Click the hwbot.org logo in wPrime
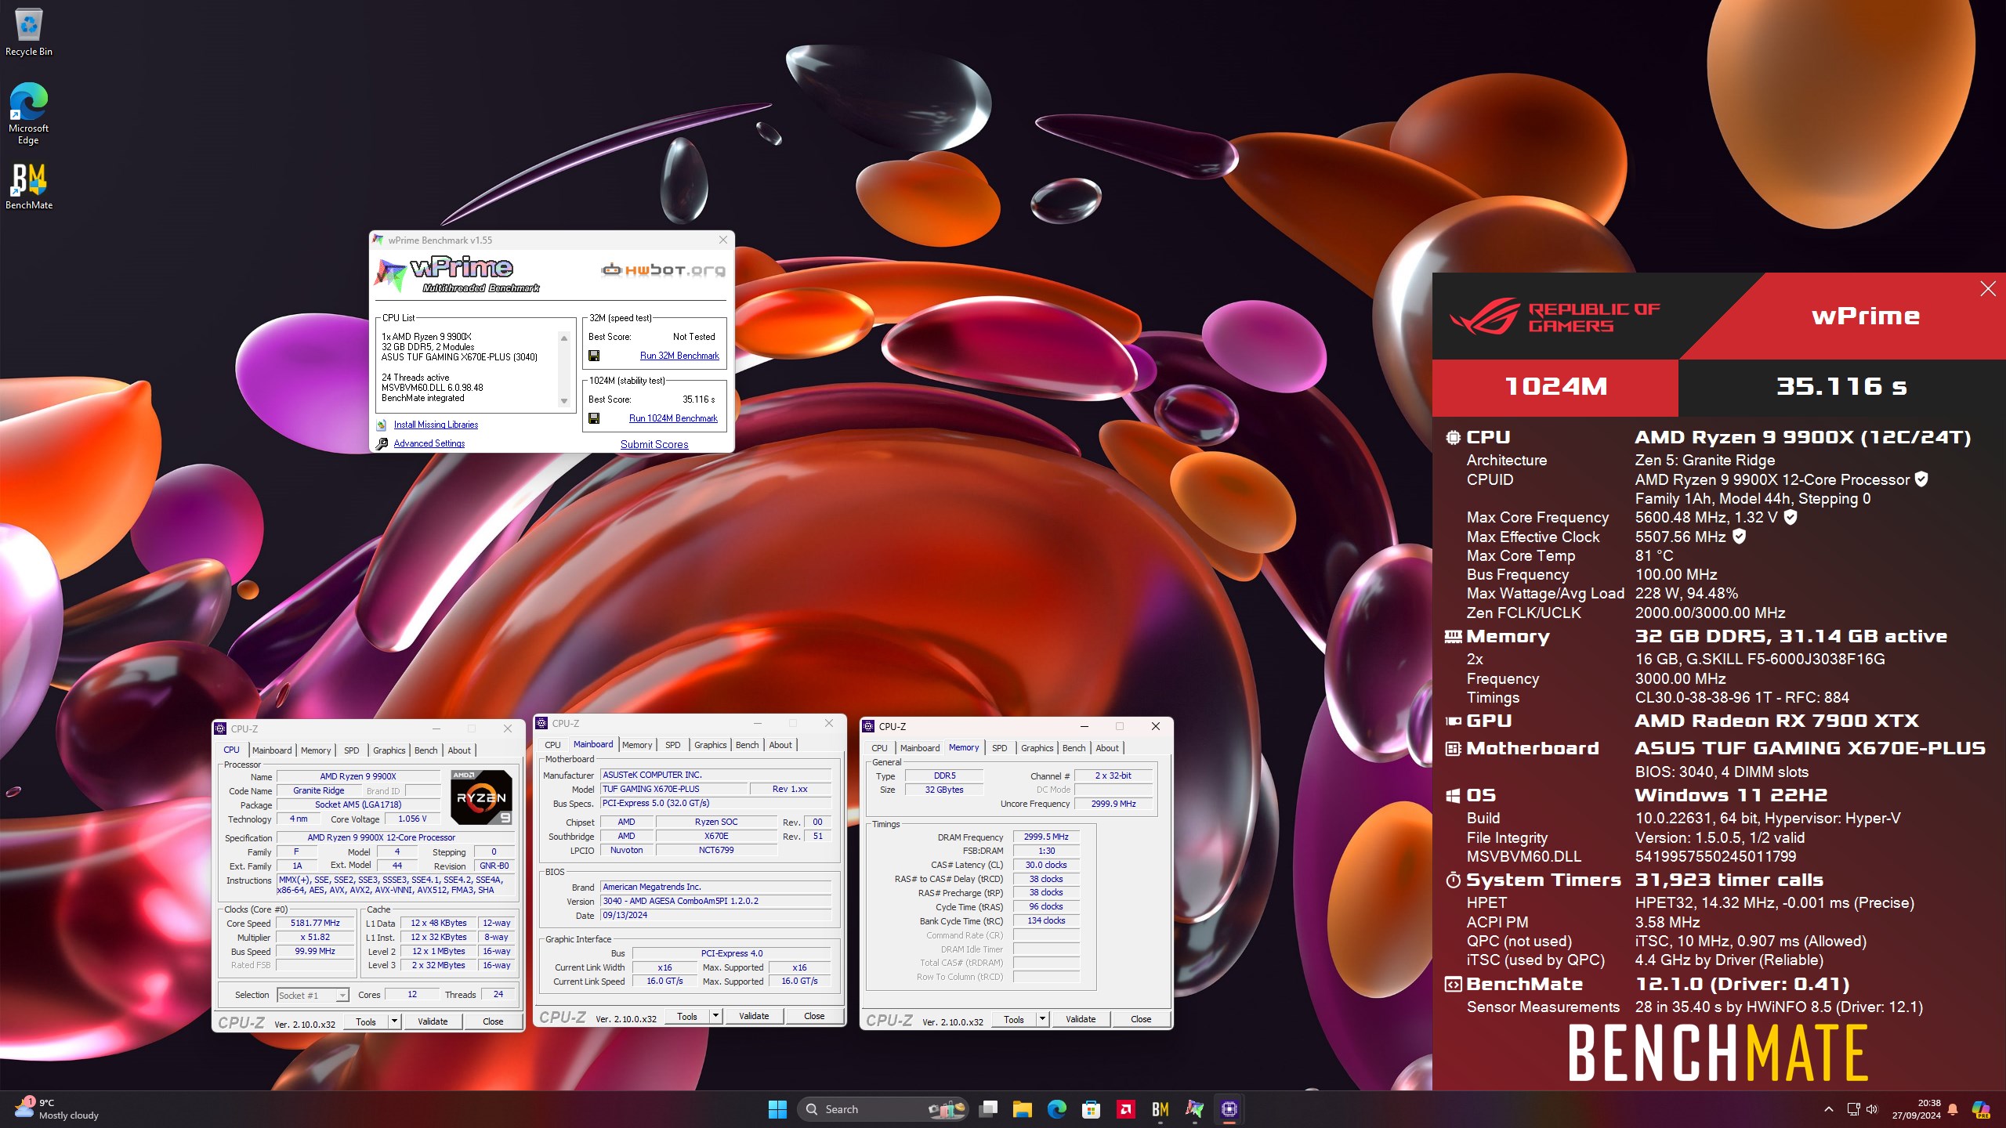This screenshot has height=1128, width=2006. (x=663, y=270)
